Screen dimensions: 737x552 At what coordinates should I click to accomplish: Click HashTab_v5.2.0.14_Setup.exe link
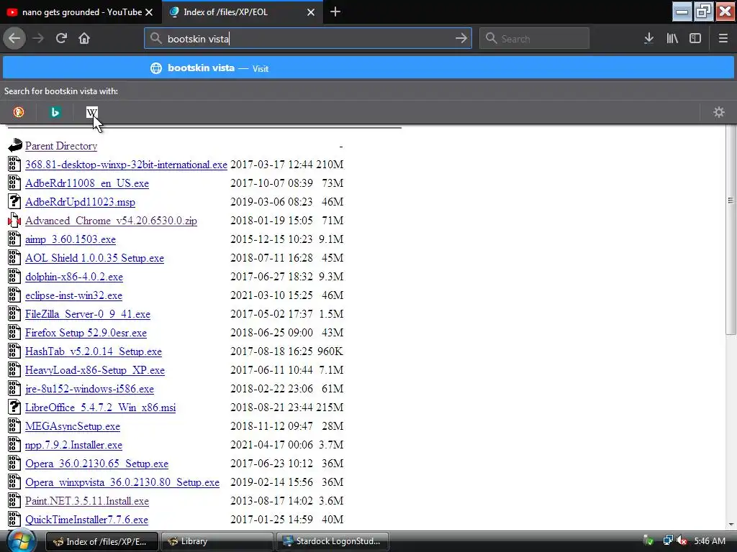94,351
